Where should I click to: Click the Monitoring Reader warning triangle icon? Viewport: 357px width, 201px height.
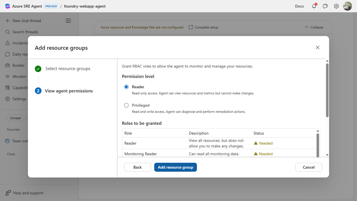(256, 154)
